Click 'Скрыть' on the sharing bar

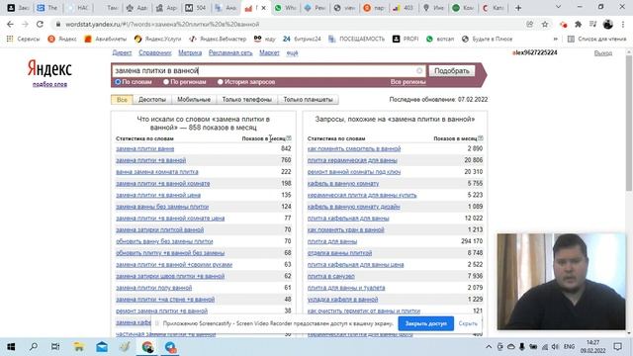click(x=468, y=323)
